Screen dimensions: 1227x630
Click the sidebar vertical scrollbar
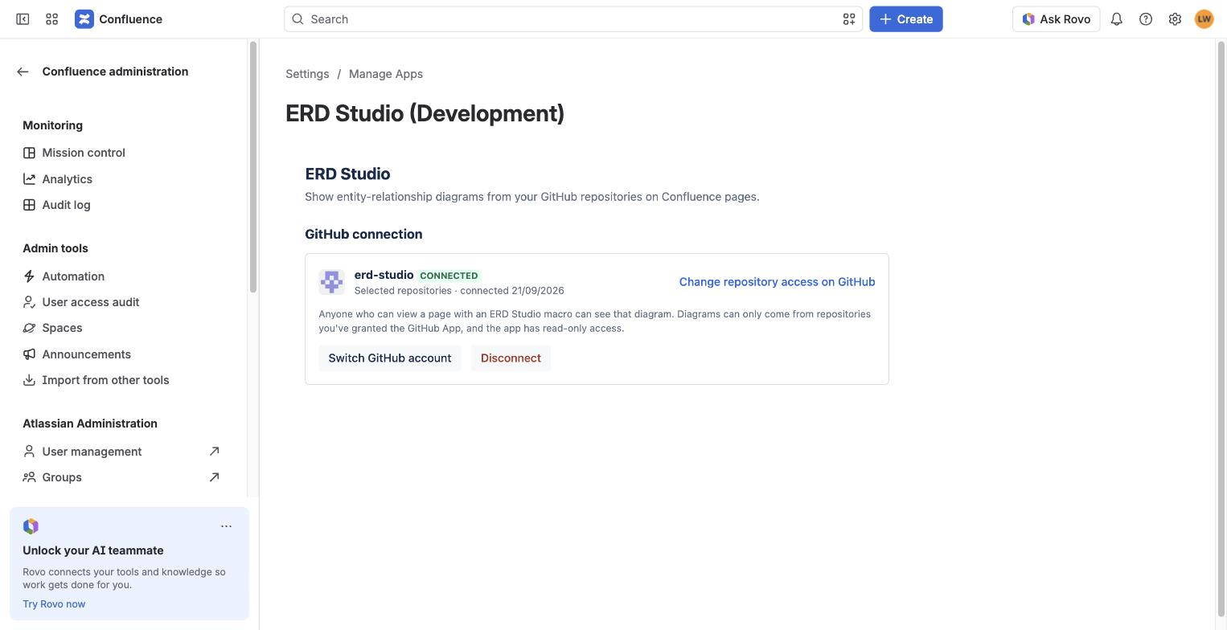253,167
